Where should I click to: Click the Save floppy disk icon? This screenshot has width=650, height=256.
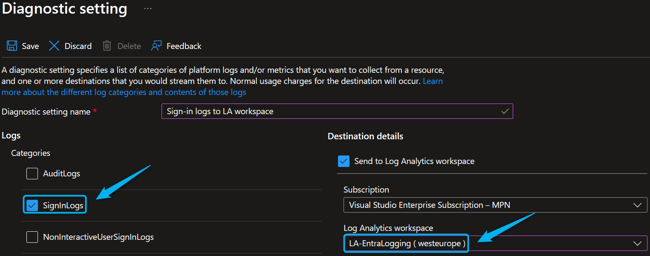12,46
